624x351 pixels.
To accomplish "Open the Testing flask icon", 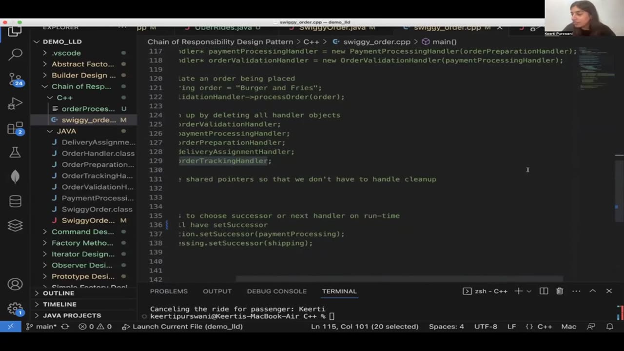I will point(15,153).
